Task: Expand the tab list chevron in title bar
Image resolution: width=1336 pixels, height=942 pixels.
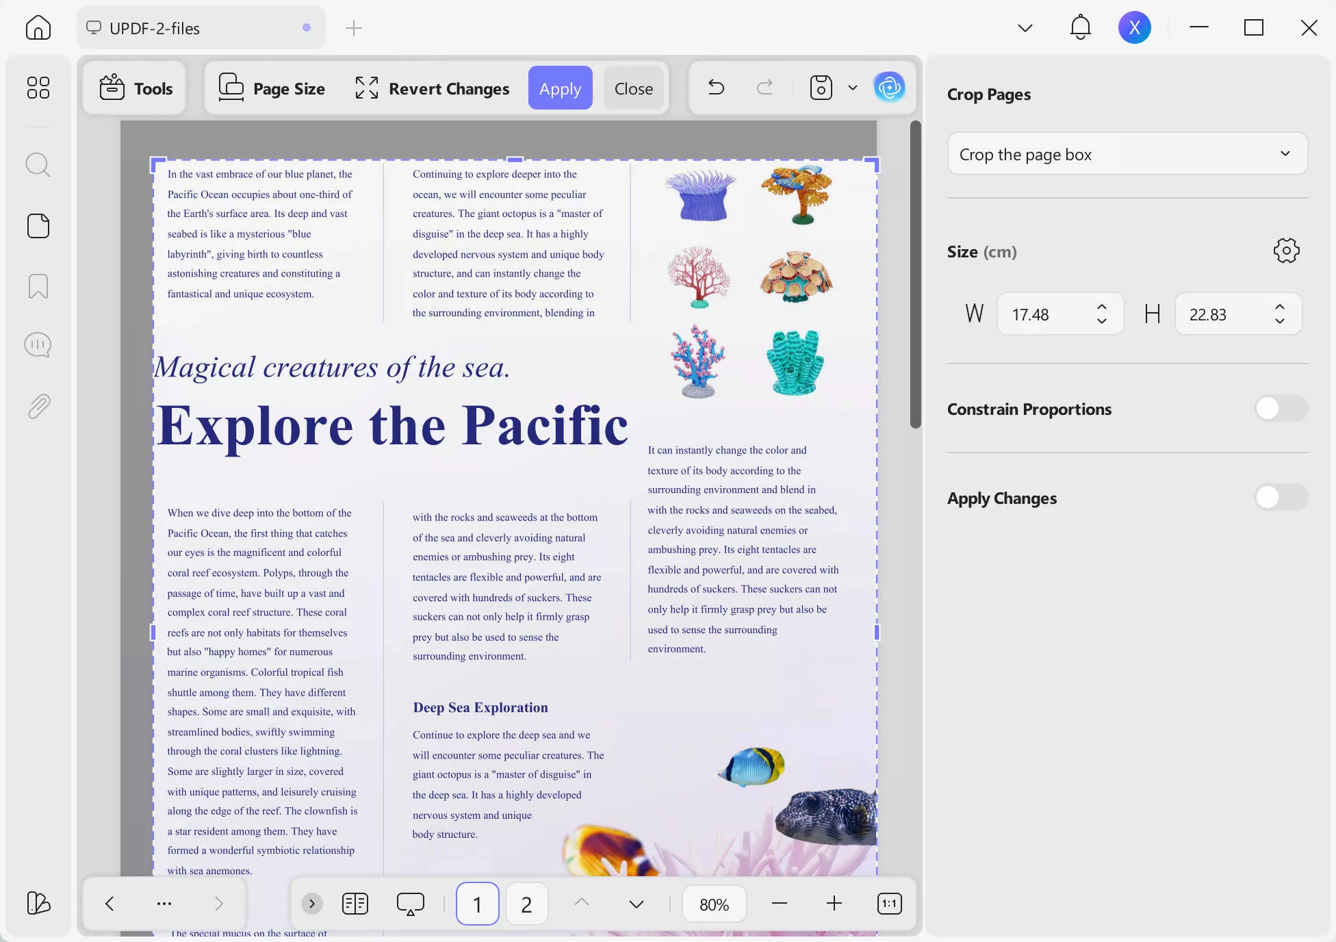Action: [1025, 28]
